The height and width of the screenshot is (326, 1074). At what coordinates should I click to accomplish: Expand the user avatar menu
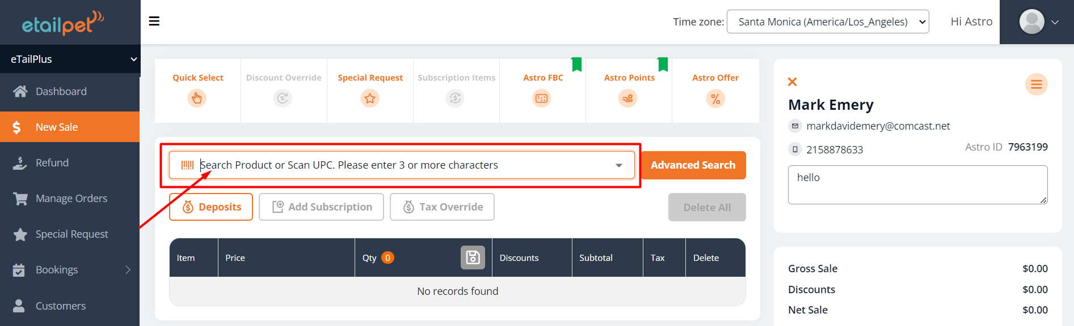point(1038,22)
